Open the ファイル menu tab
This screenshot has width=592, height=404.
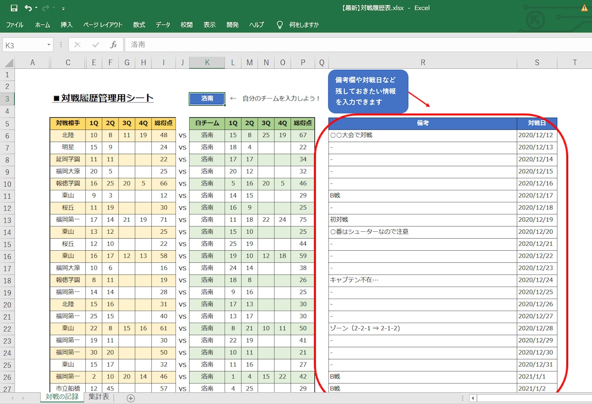[x=15, y=25]
